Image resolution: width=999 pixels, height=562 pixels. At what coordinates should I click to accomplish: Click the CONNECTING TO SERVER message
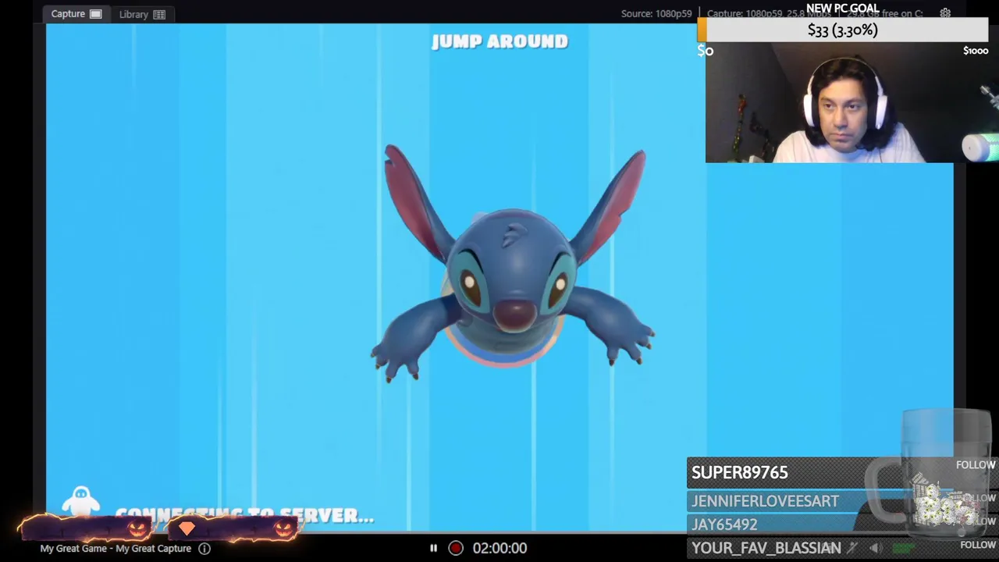pyautogui.click(x=244, y=515)
